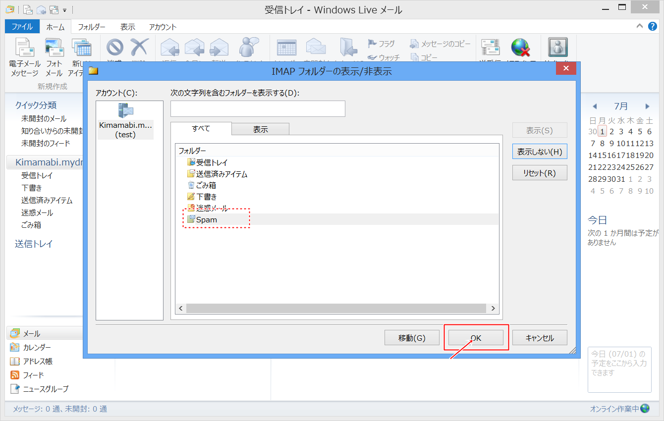Click the move-to folder icon in ribbon
Viewport: 664px width, 421px height.
[348, 48]
